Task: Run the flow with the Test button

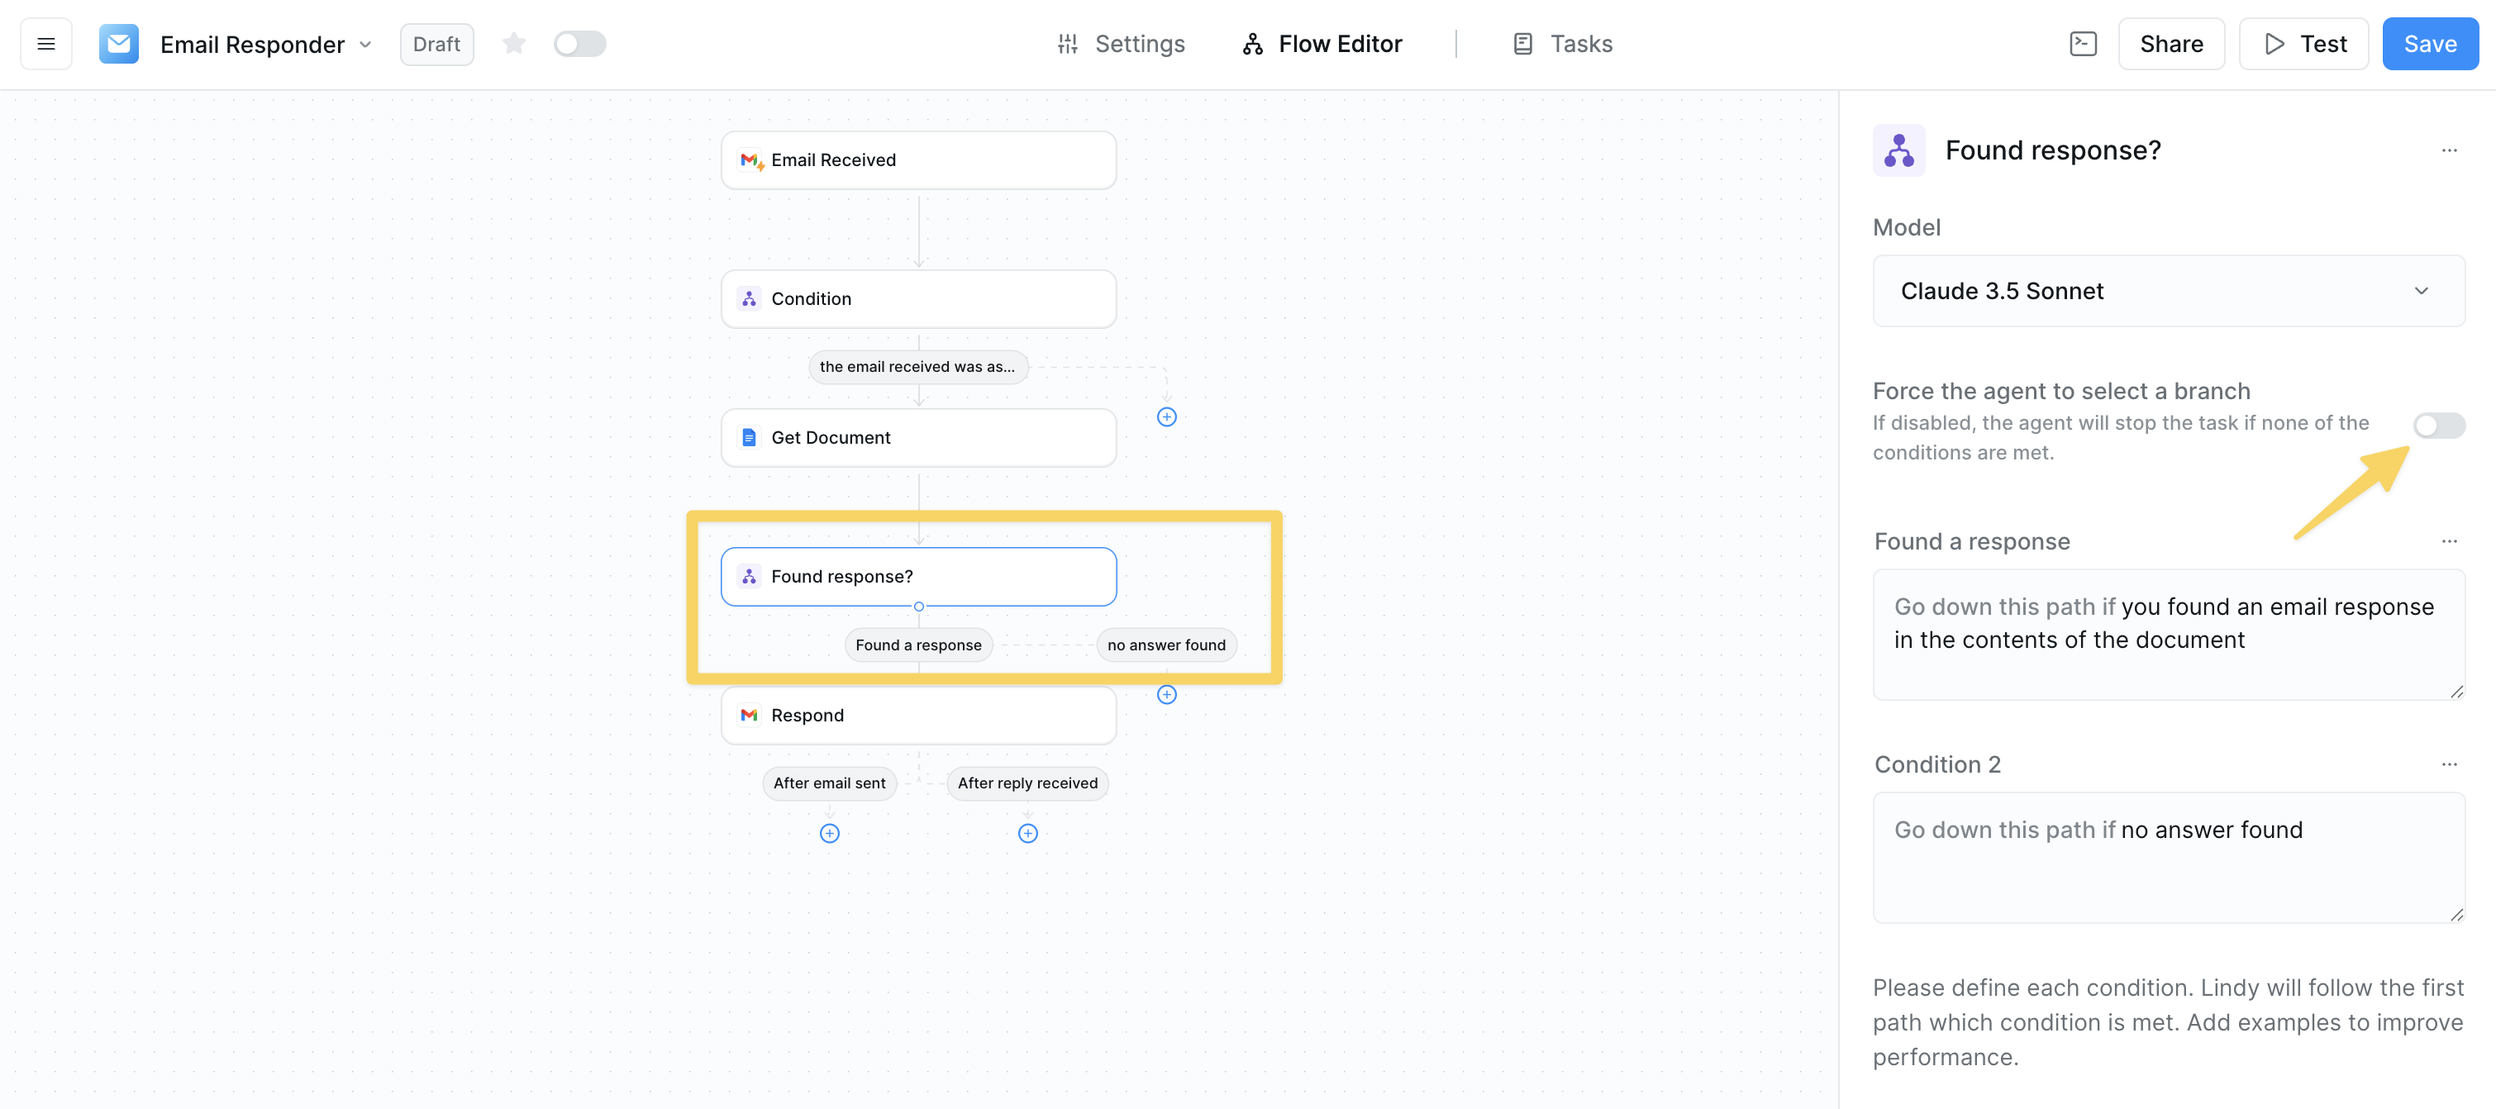Action: tap(2303, 44)
